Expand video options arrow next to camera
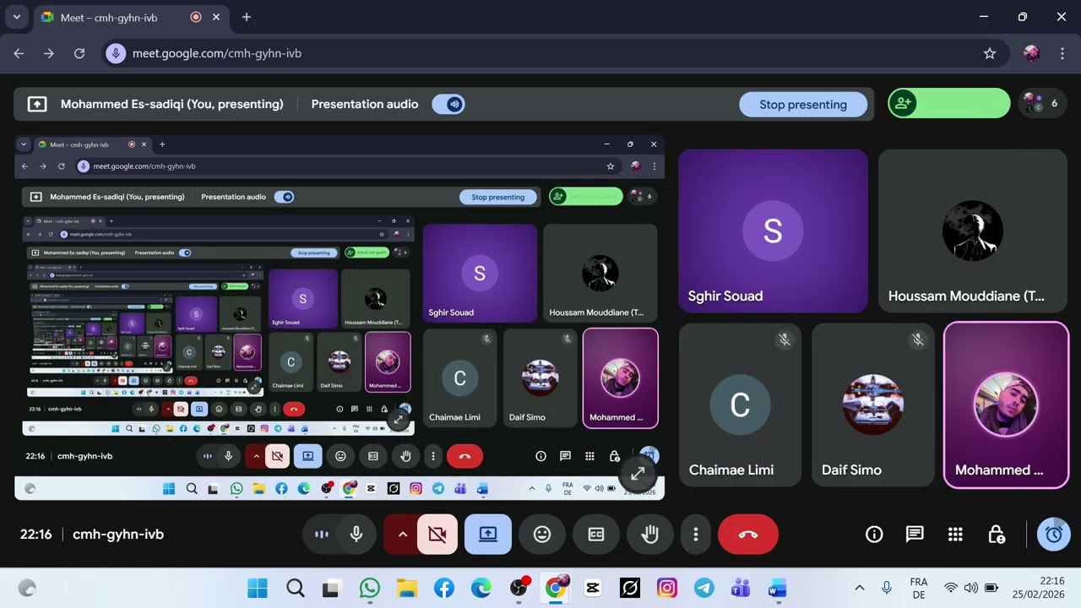 tap(402, 535)
